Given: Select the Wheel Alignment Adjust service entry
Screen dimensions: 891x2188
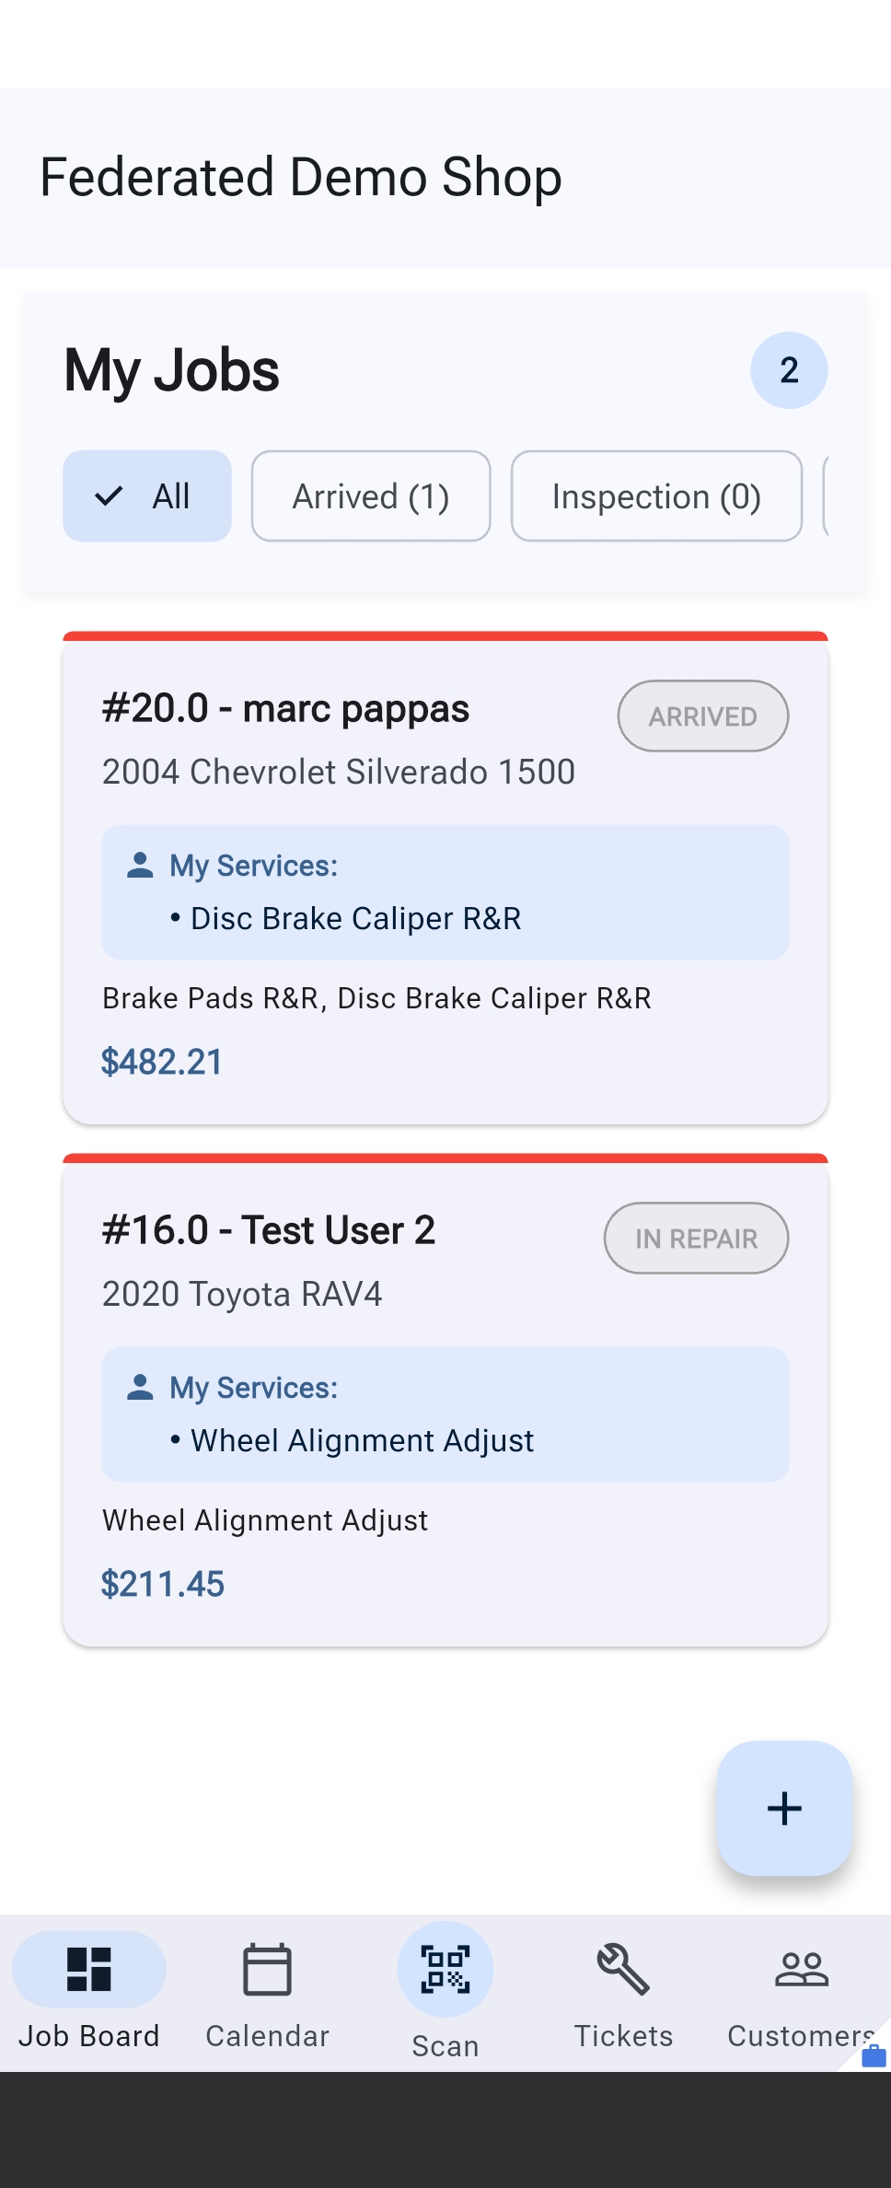Looking at the screenshot, I should click(362, 1440).
